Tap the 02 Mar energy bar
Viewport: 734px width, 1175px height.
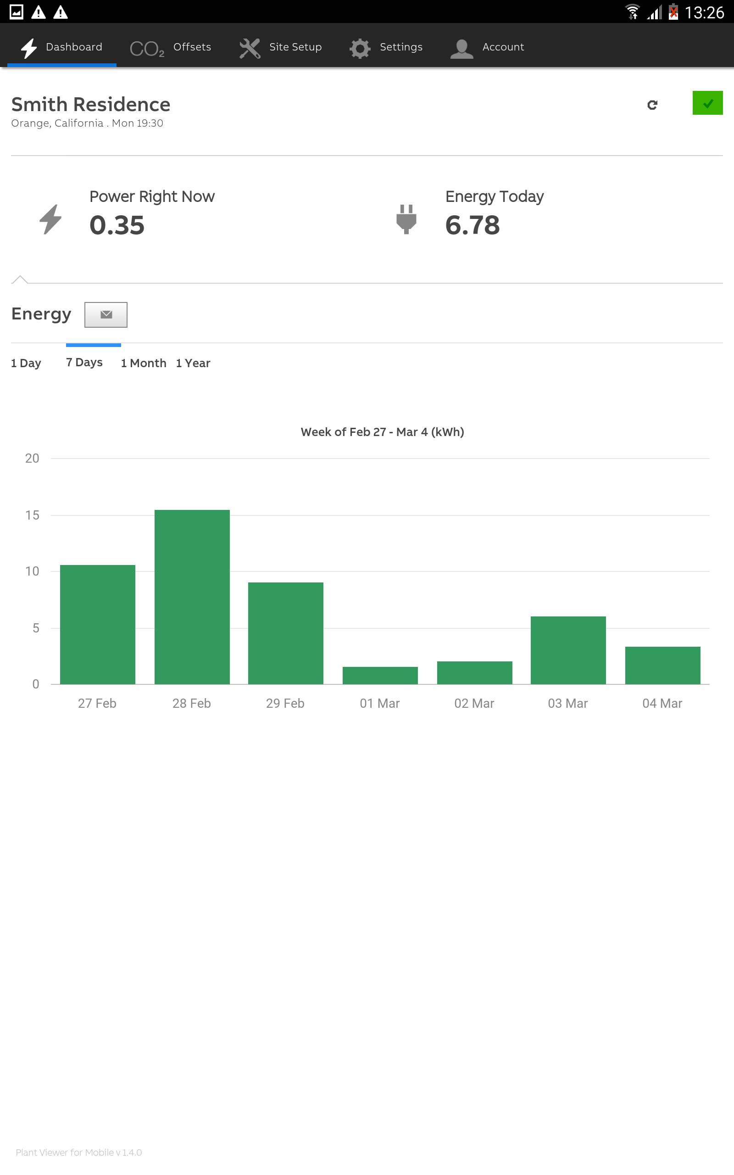pos(475,672)
